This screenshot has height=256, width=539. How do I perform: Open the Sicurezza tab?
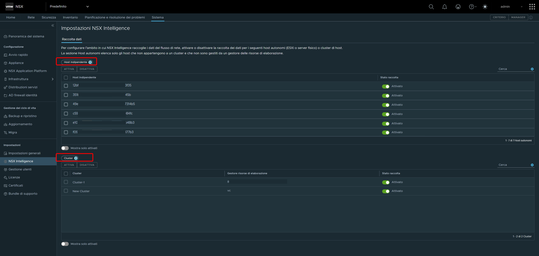point(49,17)
